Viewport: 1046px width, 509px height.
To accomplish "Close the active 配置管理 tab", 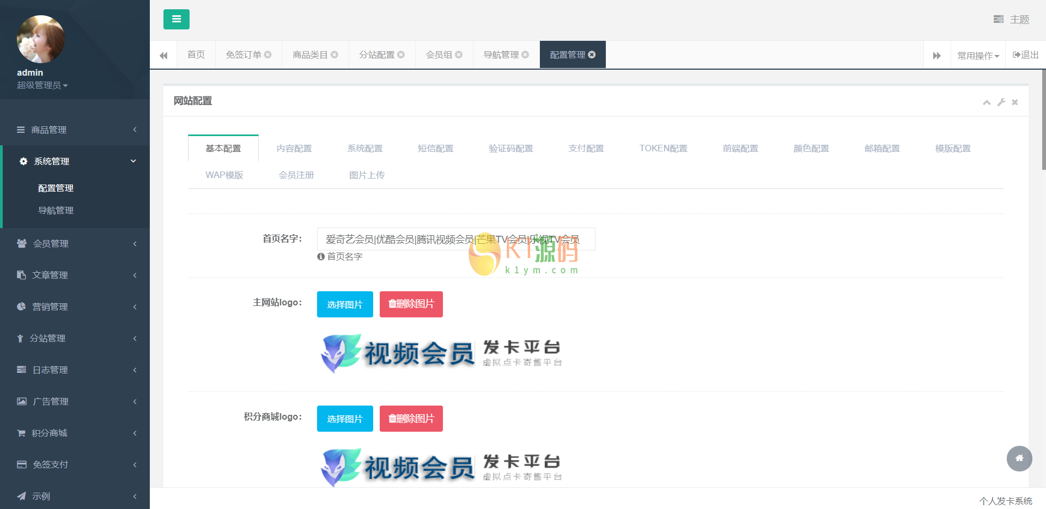I will pos(592,55).
